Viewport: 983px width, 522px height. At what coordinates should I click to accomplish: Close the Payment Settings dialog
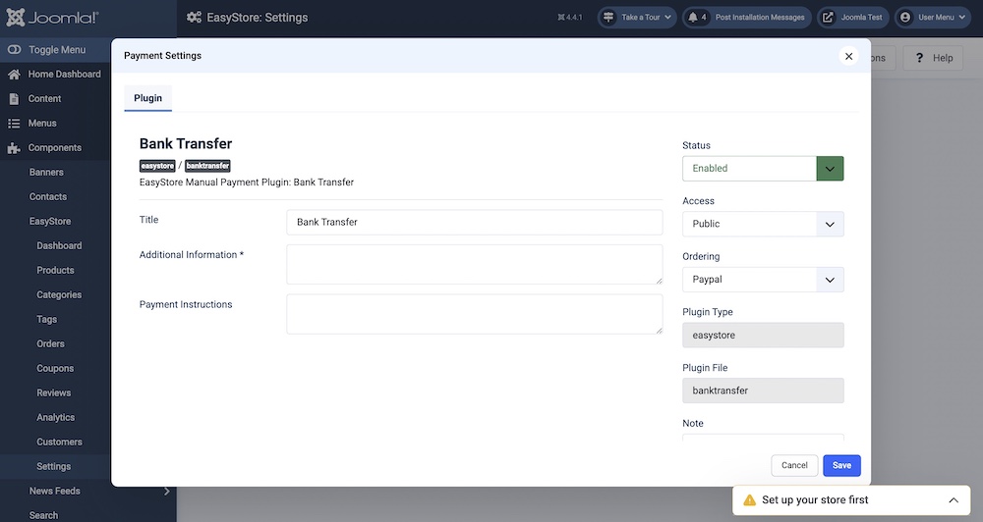coord(849,56)
